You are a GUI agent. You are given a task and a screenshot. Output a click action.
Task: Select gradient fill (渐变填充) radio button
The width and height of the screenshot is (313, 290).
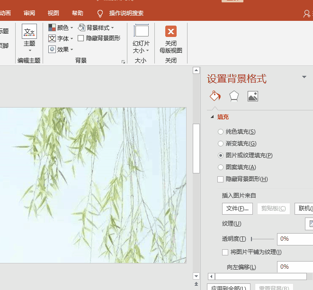[x=221, y=144]
